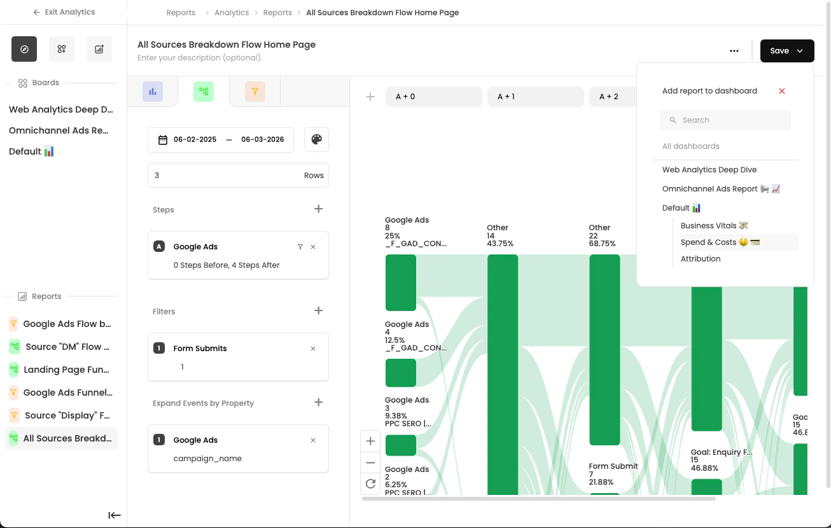Choose Attribution sub-dashboard
This screenshot has width=831, height=528.
(x=701, y=259)
